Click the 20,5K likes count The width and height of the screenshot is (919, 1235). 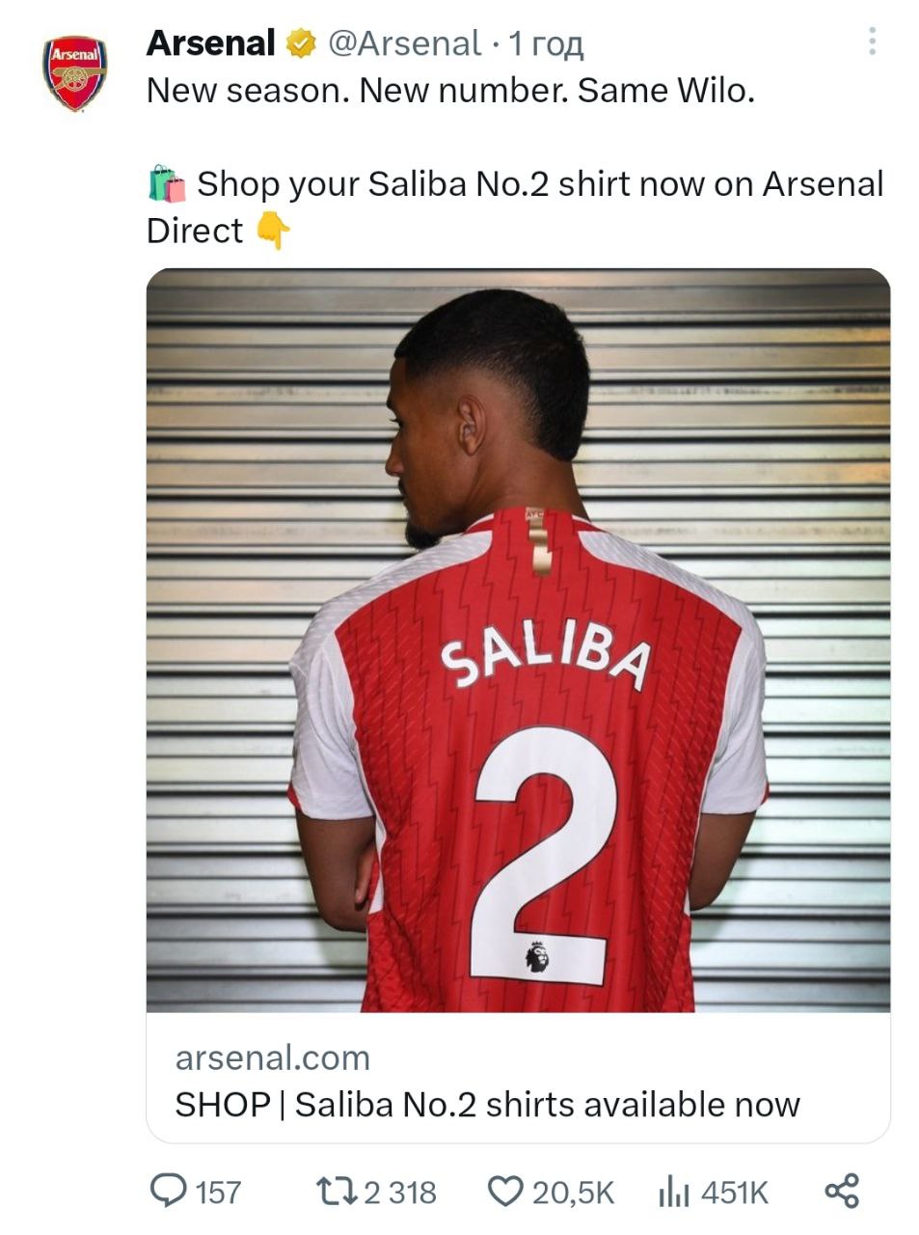point(573,1193)
